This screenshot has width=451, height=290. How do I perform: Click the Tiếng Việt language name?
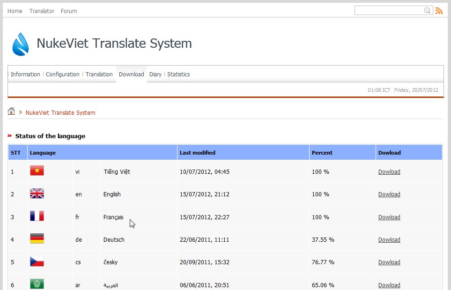click(x=117, y=172)
